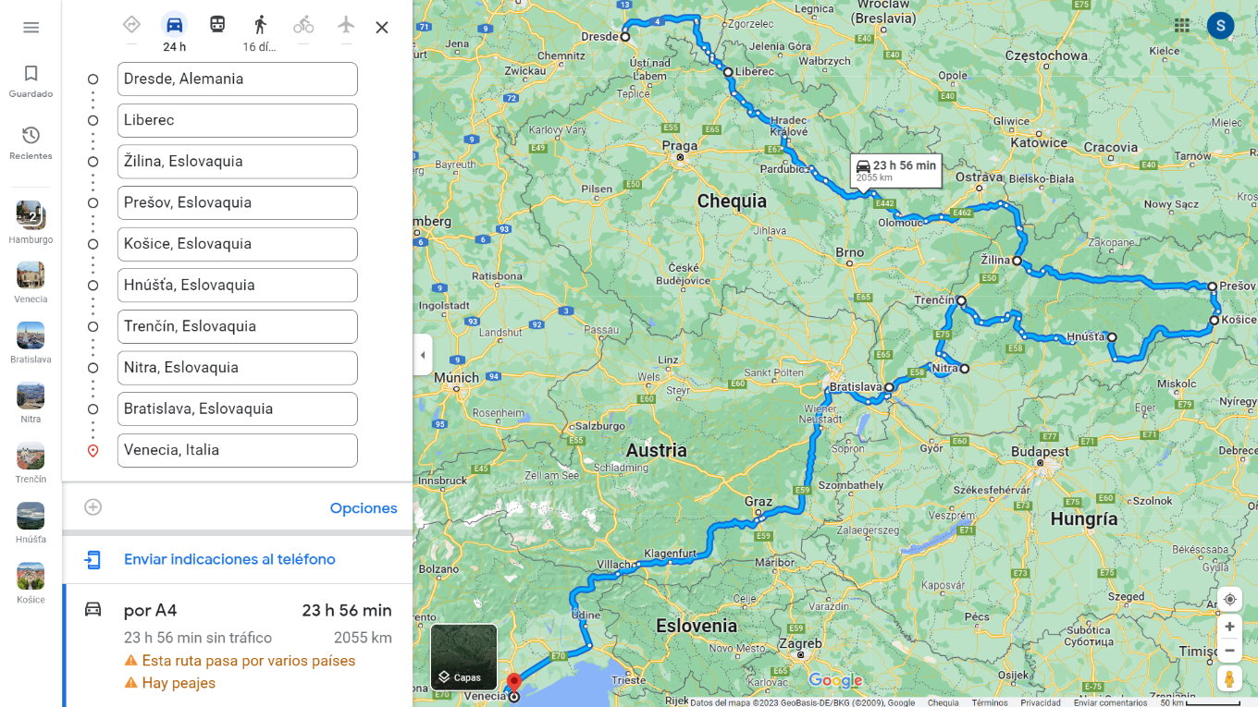Add a destination with plus icon
The width and height of the screenshot is (1258, 707).
92,507
